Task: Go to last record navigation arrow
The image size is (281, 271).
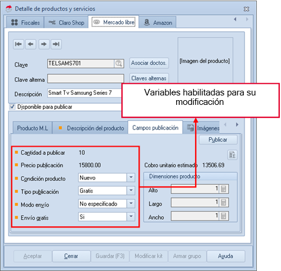Action: 56,44
